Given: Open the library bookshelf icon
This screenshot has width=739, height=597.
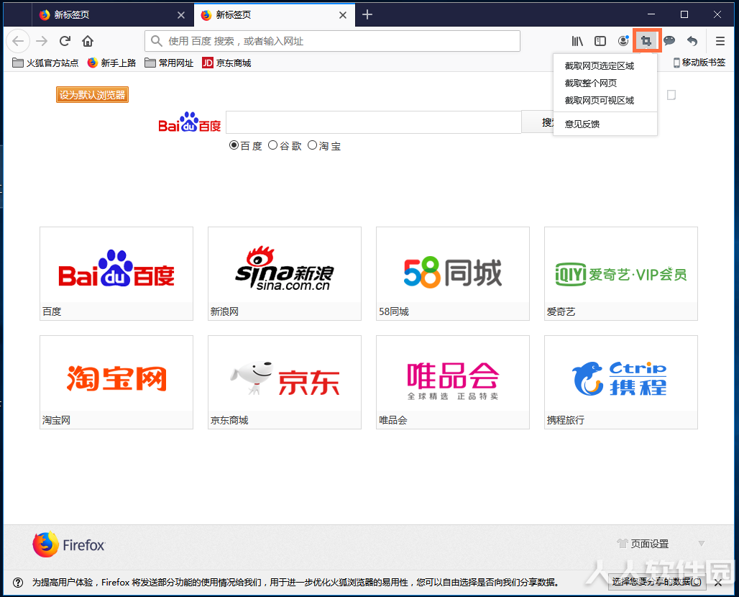Looking at the screenshot, I should (x=577, y=41).
